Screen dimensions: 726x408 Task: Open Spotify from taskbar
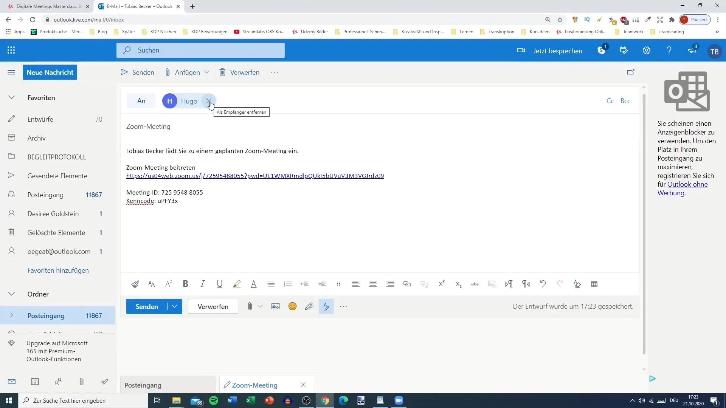click(x=214, y=400)
